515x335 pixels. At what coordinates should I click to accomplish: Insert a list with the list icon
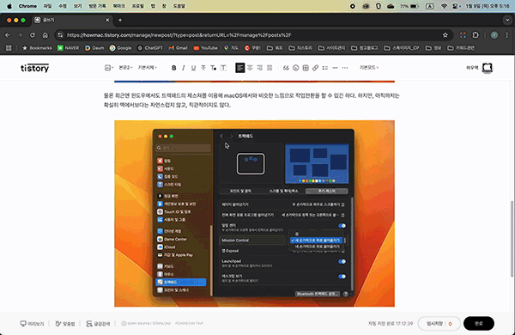[x=325, y=68]
